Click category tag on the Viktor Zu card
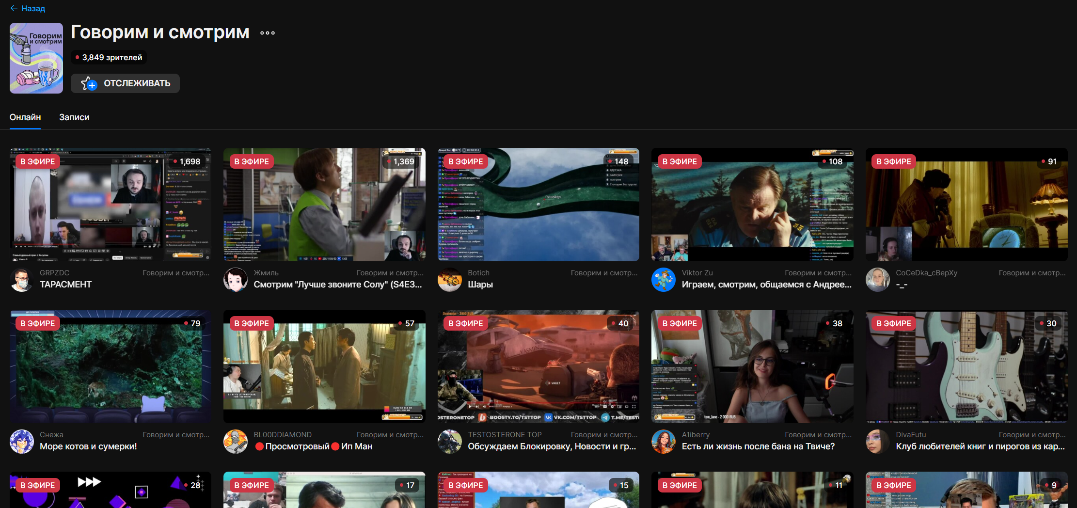Viewport: 1077px width, 508px height. pos(818,273)
